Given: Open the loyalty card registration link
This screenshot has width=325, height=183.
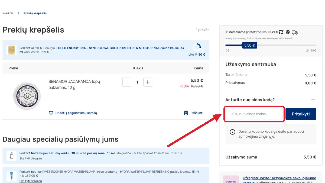Looking at the screenshot, I should click(279, 180).
